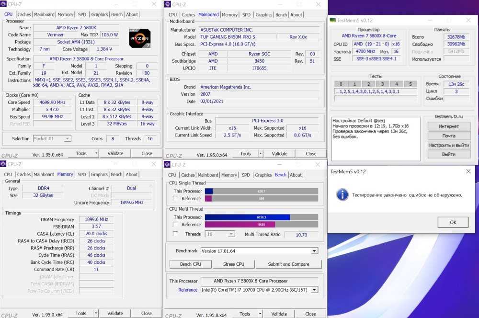Click the CAS# Latency value 20.0 clocks
Image resolution: width=479 pixels, height=318 pixels.
tap(96, 234)
